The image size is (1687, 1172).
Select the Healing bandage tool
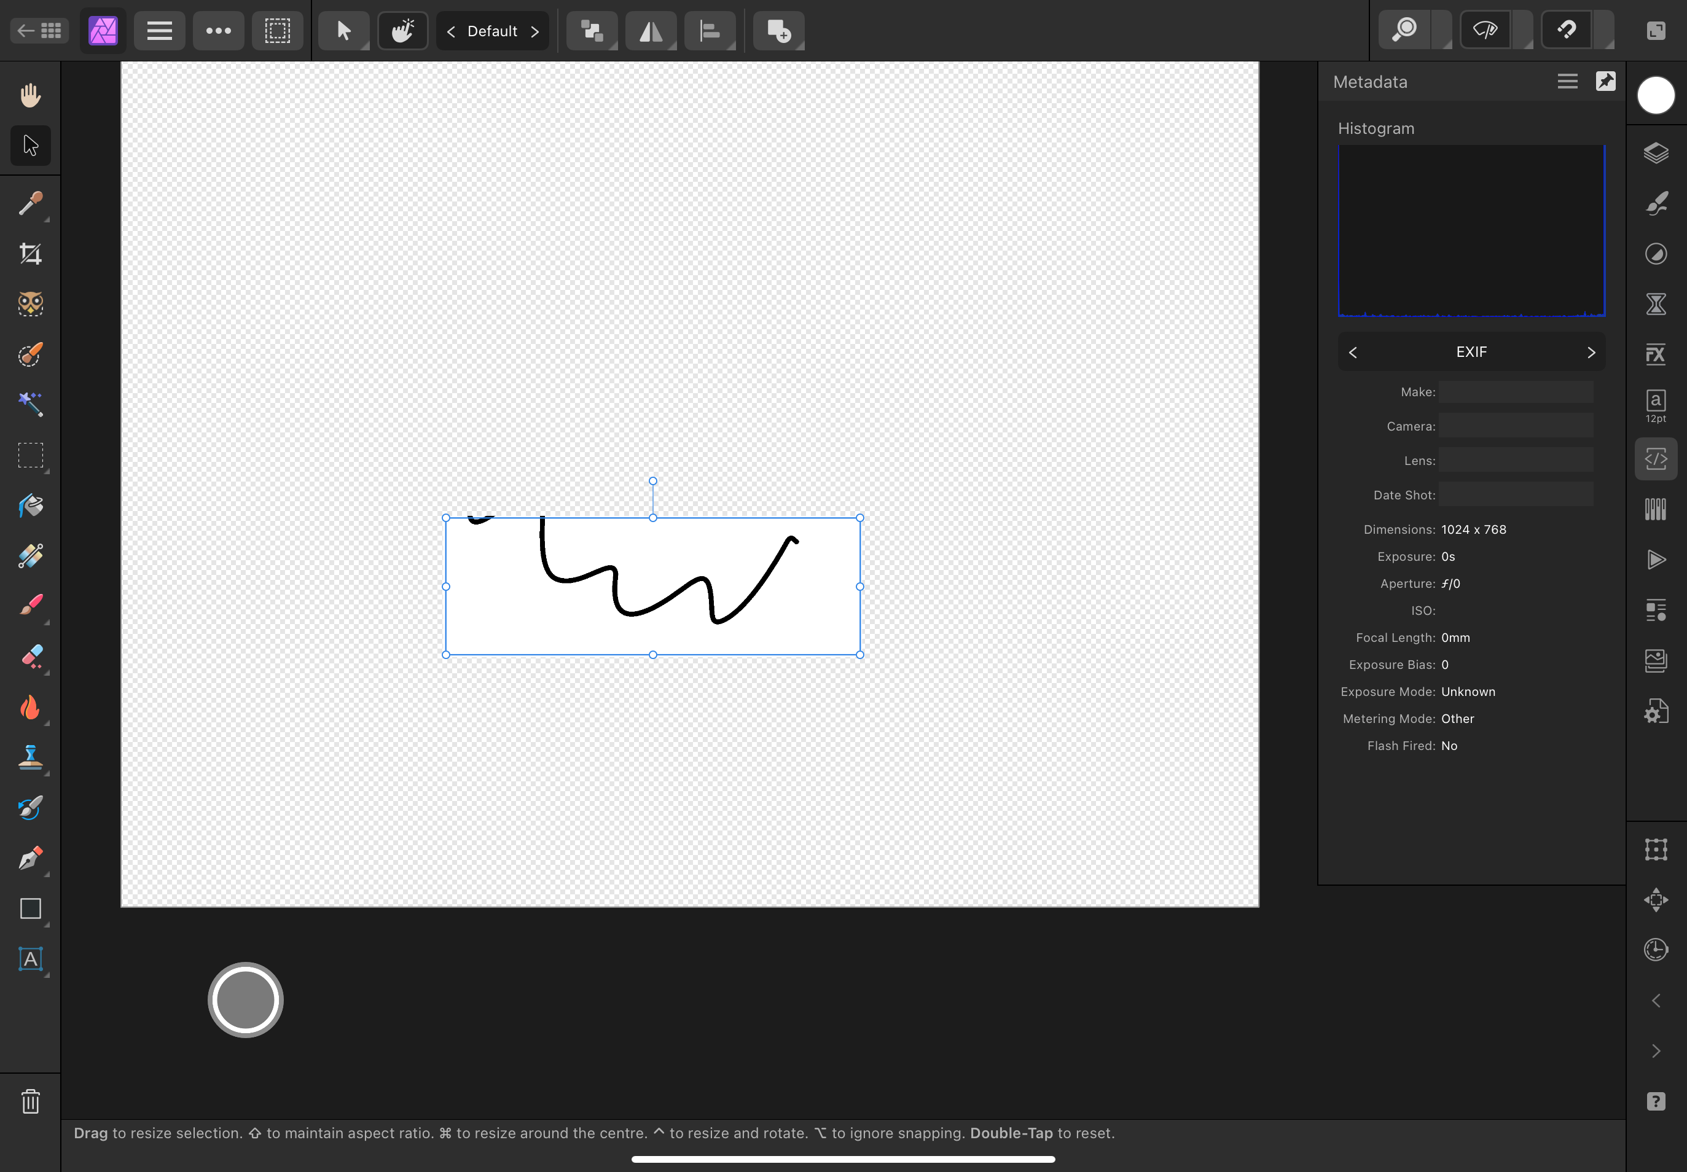(30, 556)
